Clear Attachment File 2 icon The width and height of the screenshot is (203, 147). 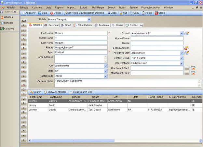193,73
